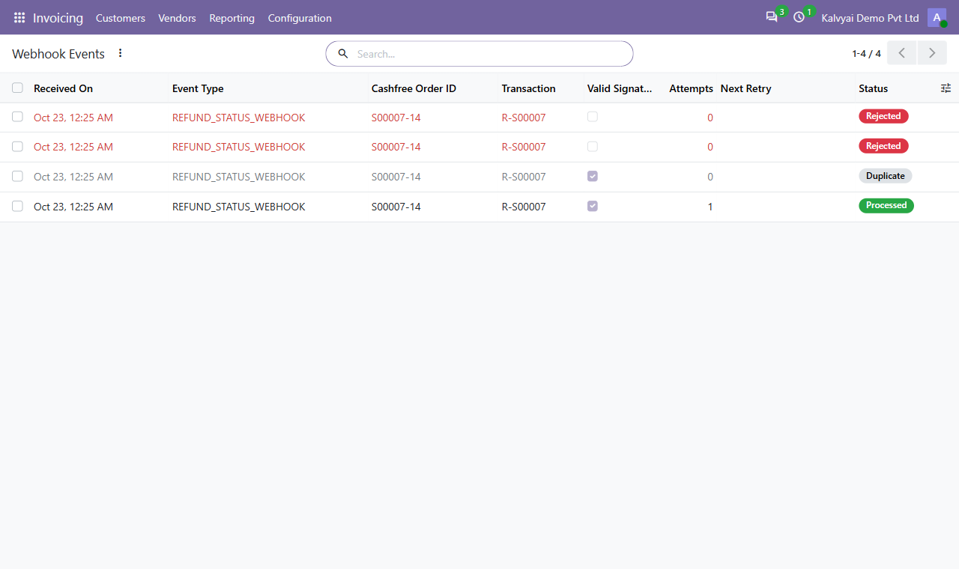The height and width of the screenshot is (569, 959).
Task: Open the Vendors menu
Action: tap(177, 18)
